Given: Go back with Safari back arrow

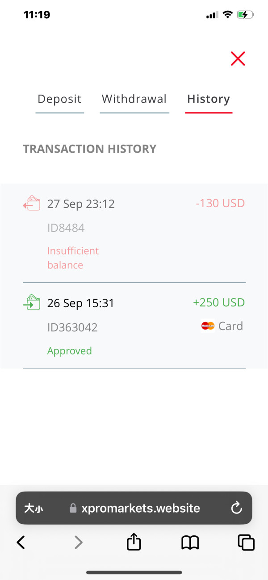Looking at the screenshot, I should pos(21,542).
